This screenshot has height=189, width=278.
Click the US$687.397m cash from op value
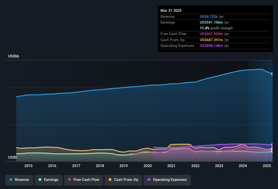pos(211,40)
